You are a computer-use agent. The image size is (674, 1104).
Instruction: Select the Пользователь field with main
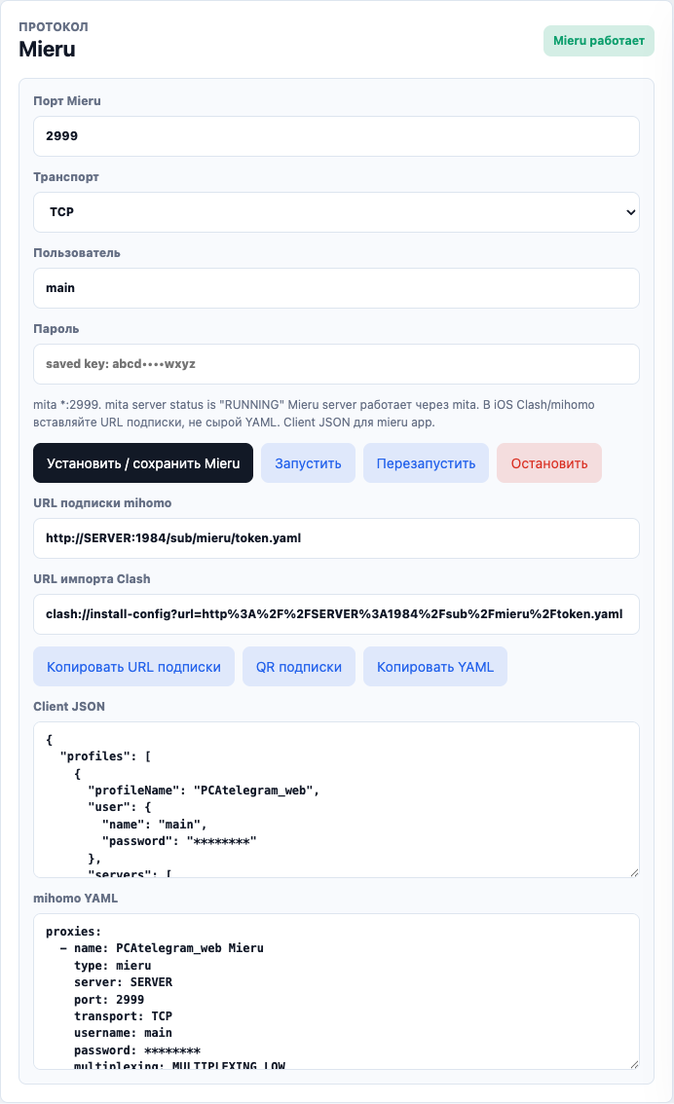(x=336, y=288)
